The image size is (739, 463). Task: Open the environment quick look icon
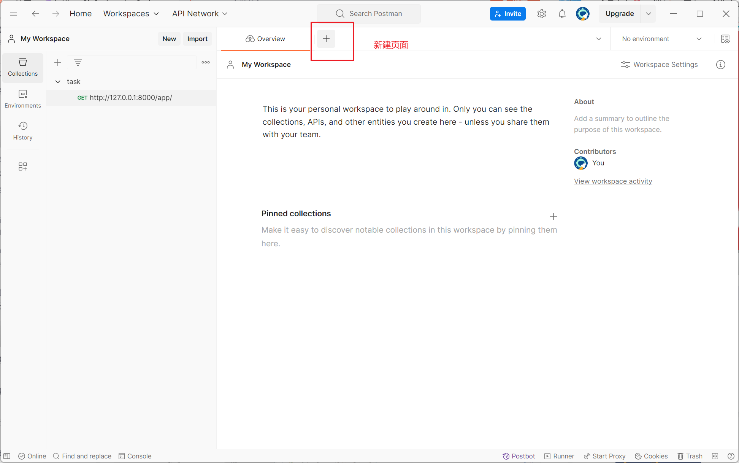pyautogui.click(x=725, y=39)
